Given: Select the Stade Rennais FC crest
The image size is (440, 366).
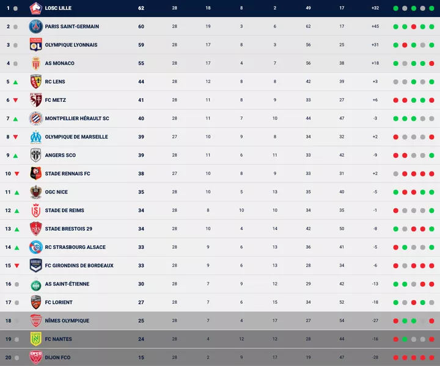Looking at the screenshot, I should 35,174.
